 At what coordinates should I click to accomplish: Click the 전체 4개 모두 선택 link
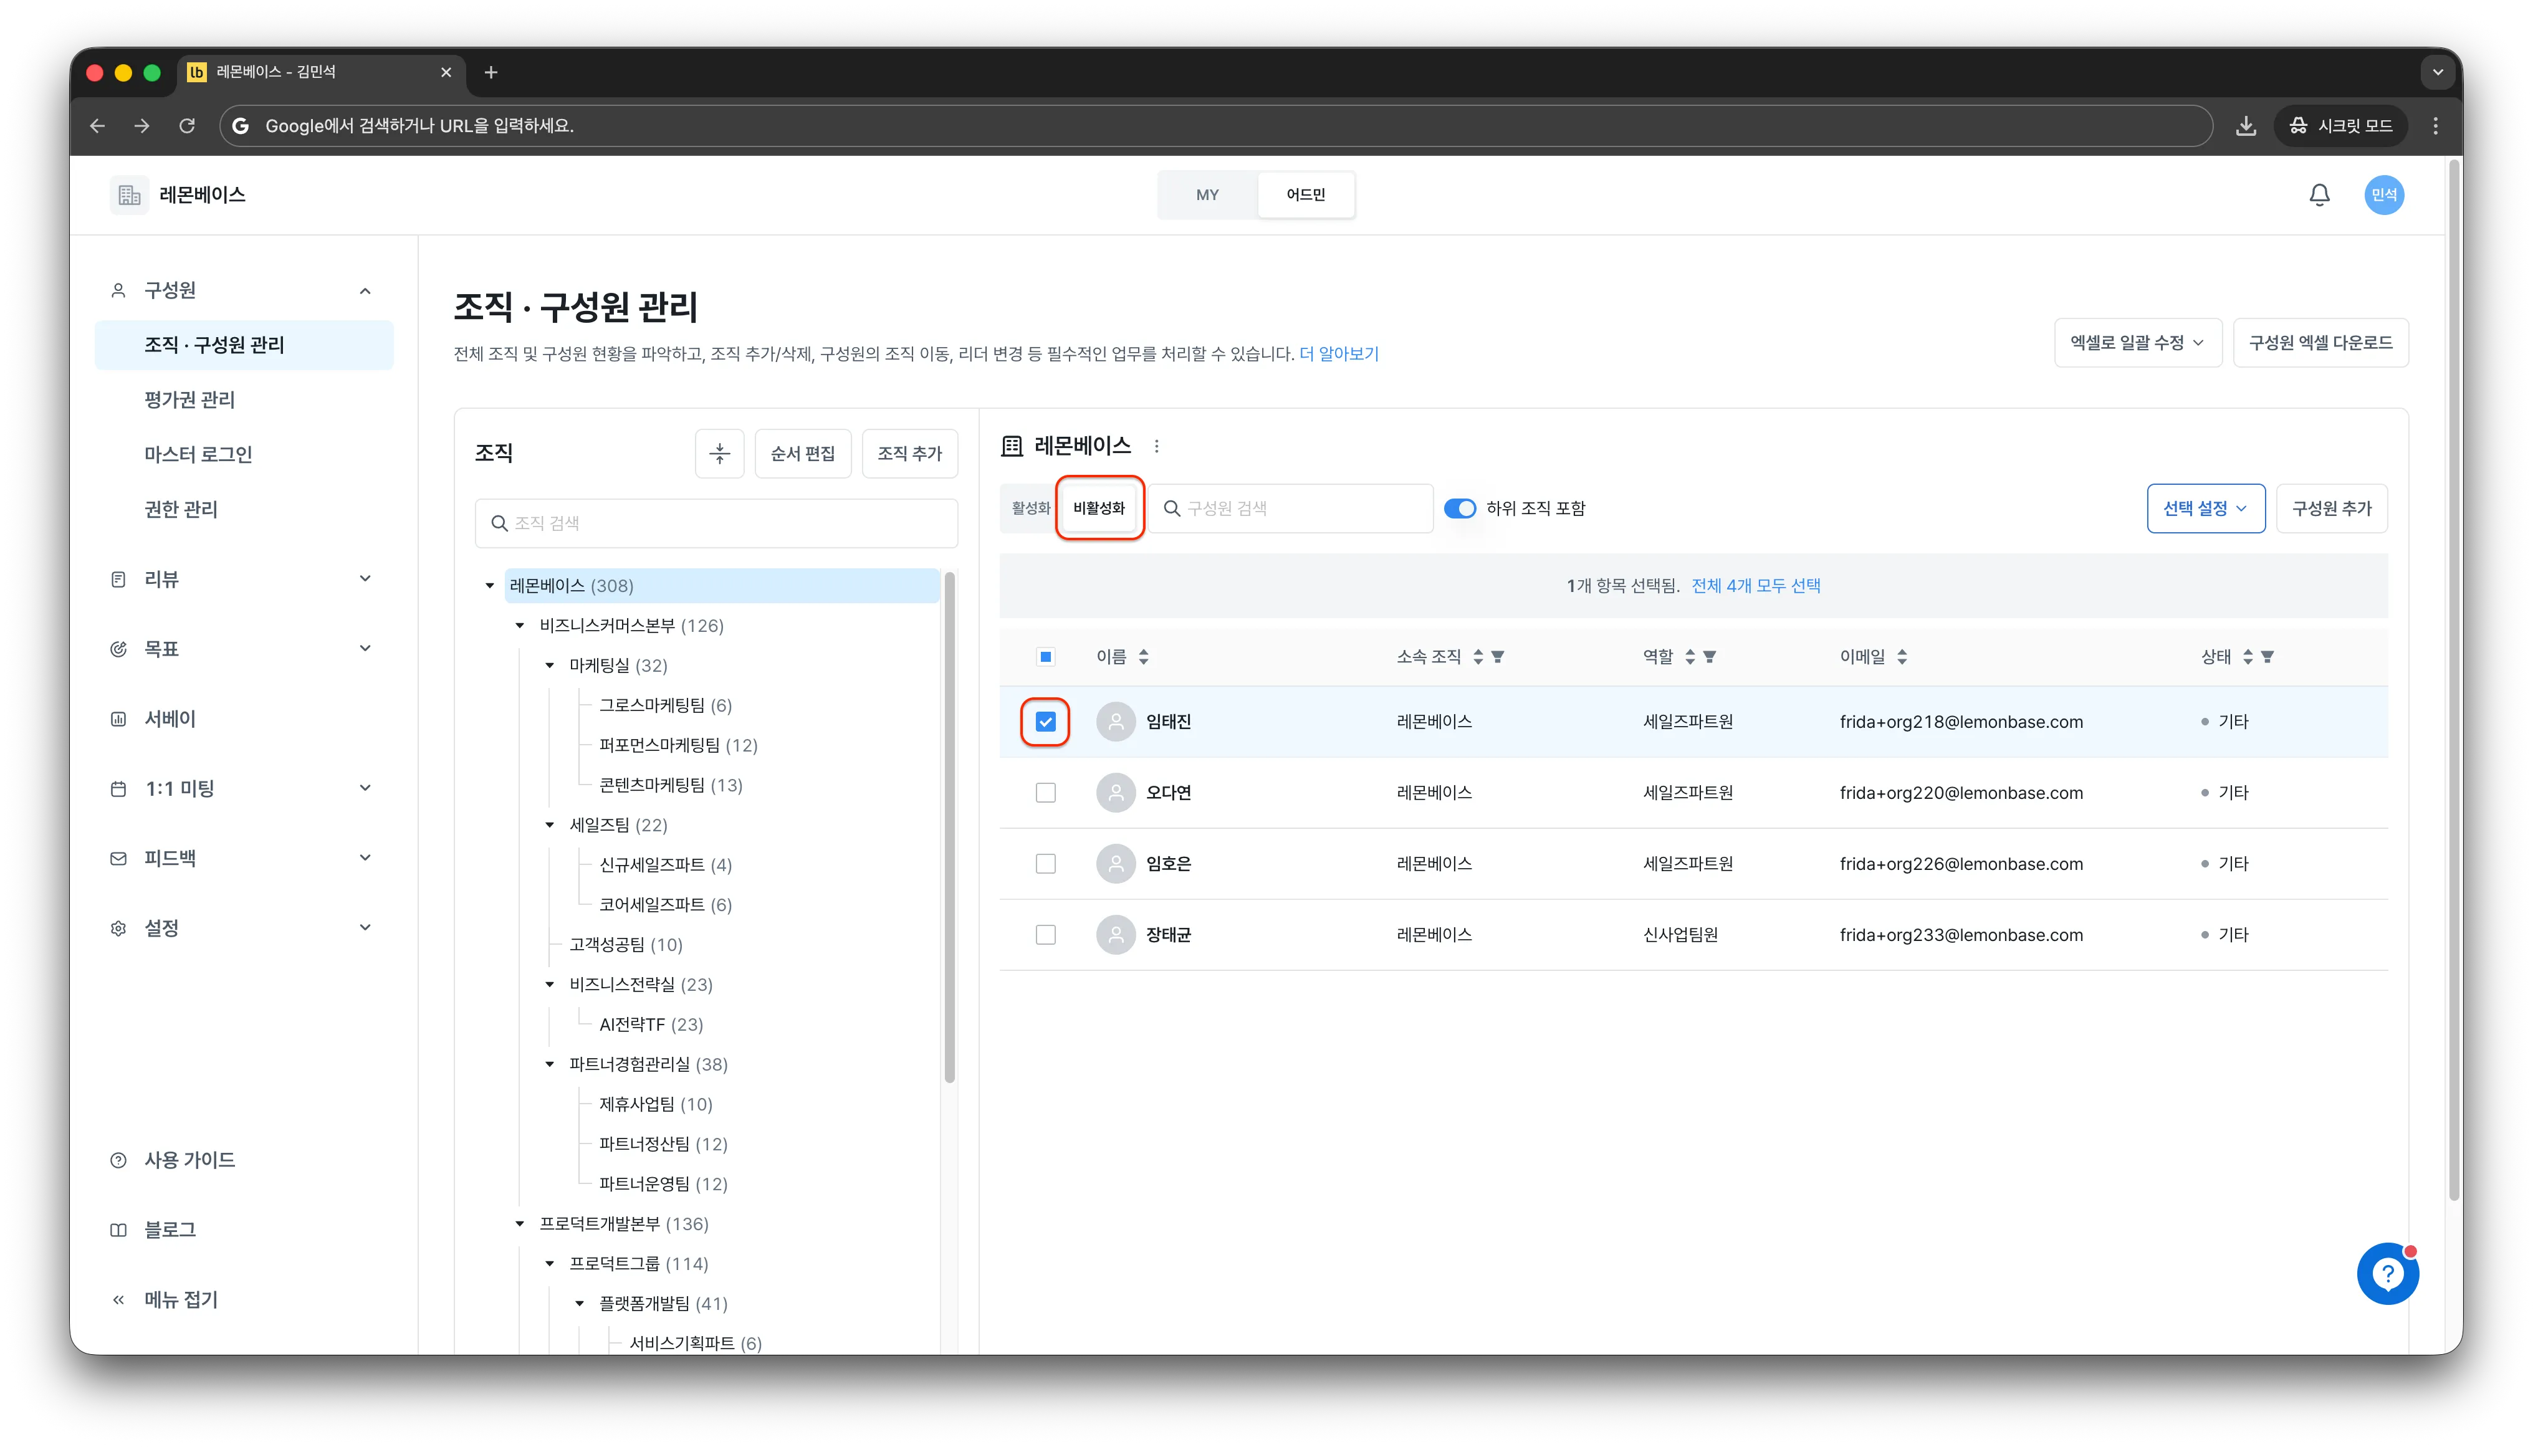[x=1756, y=585]
